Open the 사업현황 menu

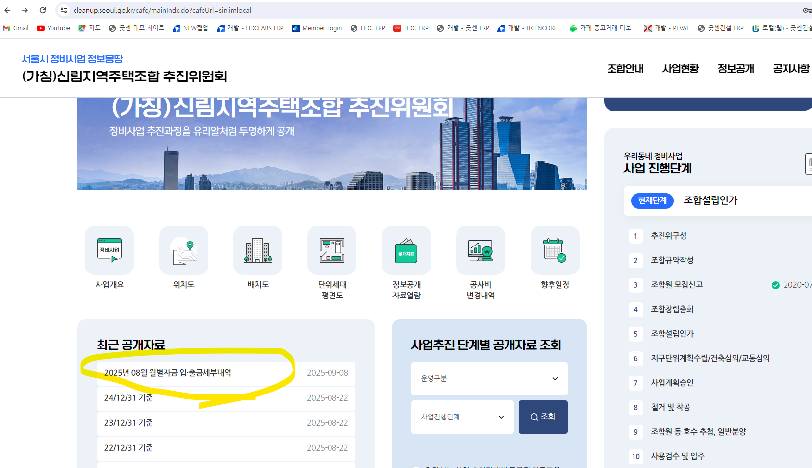[x=681, y=69]
